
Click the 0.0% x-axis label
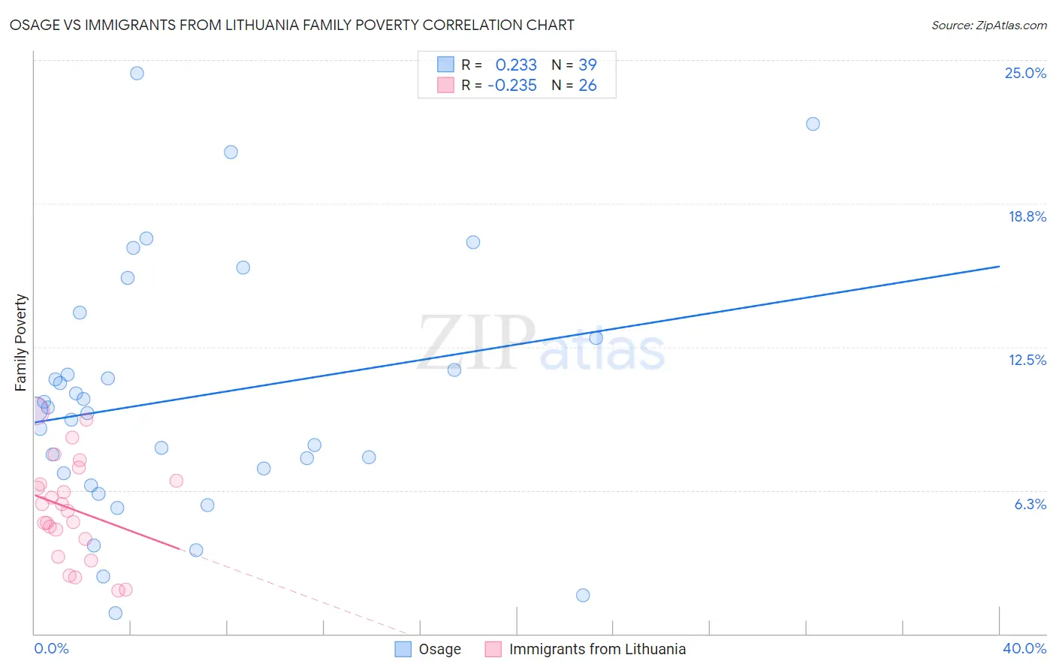52,648
